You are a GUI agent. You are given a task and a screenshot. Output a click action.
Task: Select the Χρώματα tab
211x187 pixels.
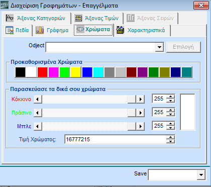point(93,30)
